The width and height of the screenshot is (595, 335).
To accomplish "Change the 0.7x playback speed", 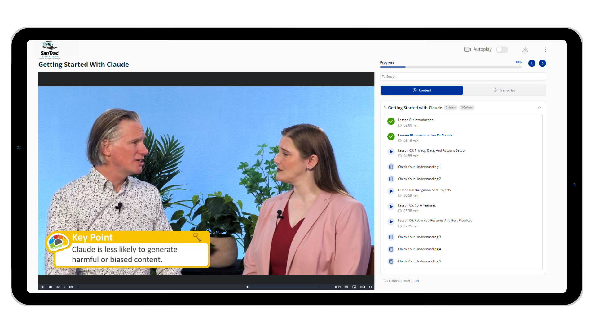I will tap(338, 287).
